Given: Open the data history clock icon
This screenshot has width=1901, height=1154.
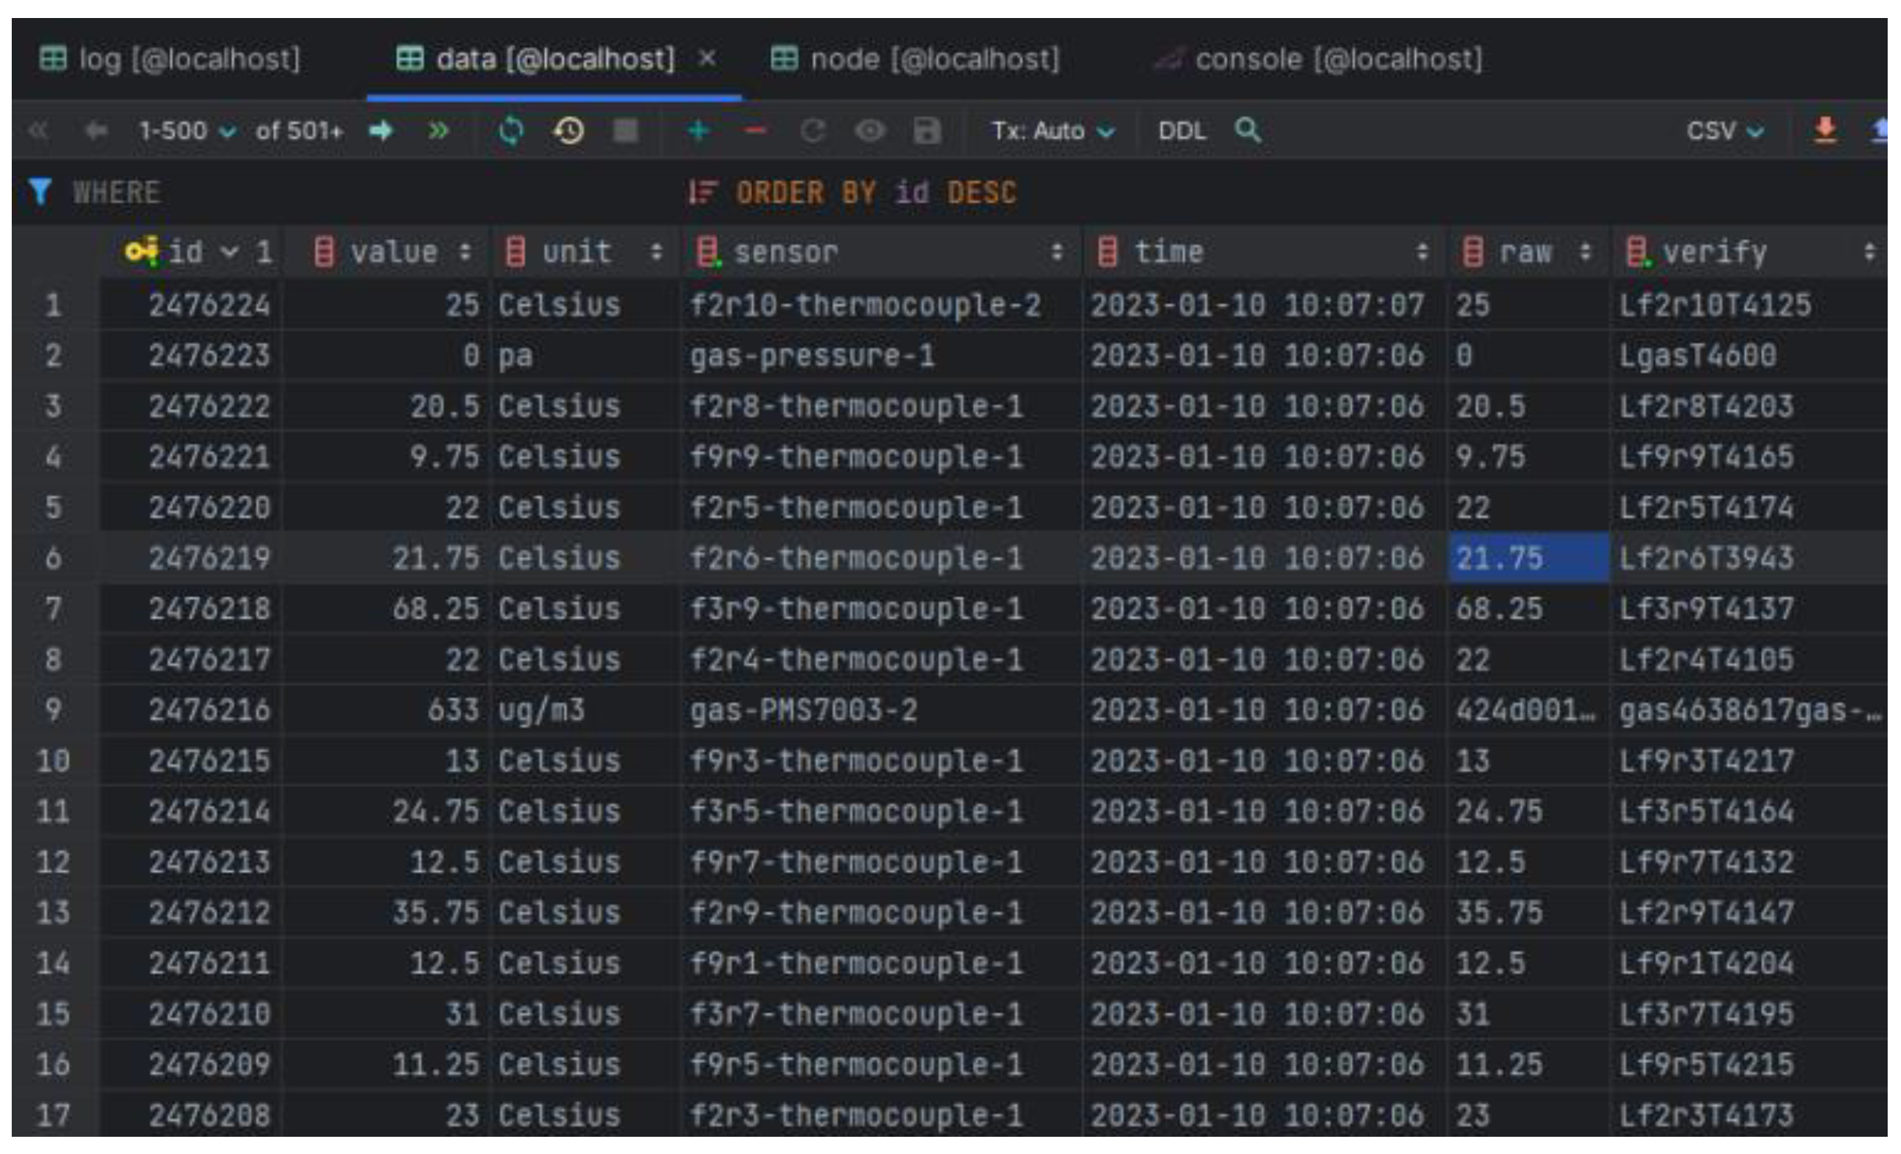Looking at the screenshot, I should (x=569, y=130).
